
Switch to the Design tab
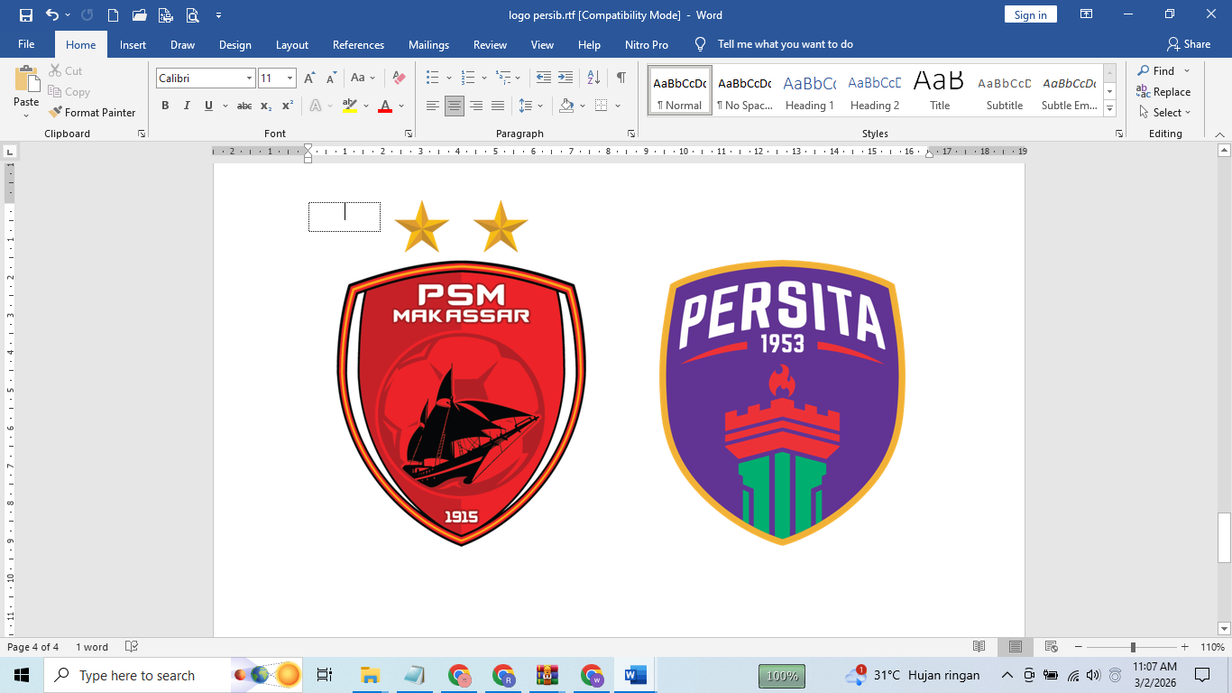(x=235, y=43)
